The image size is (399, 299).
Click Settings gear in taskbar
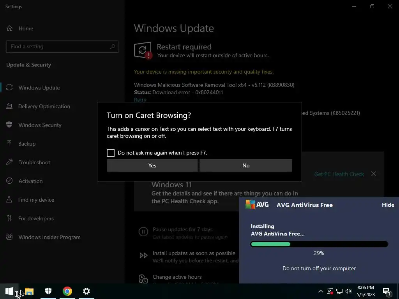tap(86, 291)
